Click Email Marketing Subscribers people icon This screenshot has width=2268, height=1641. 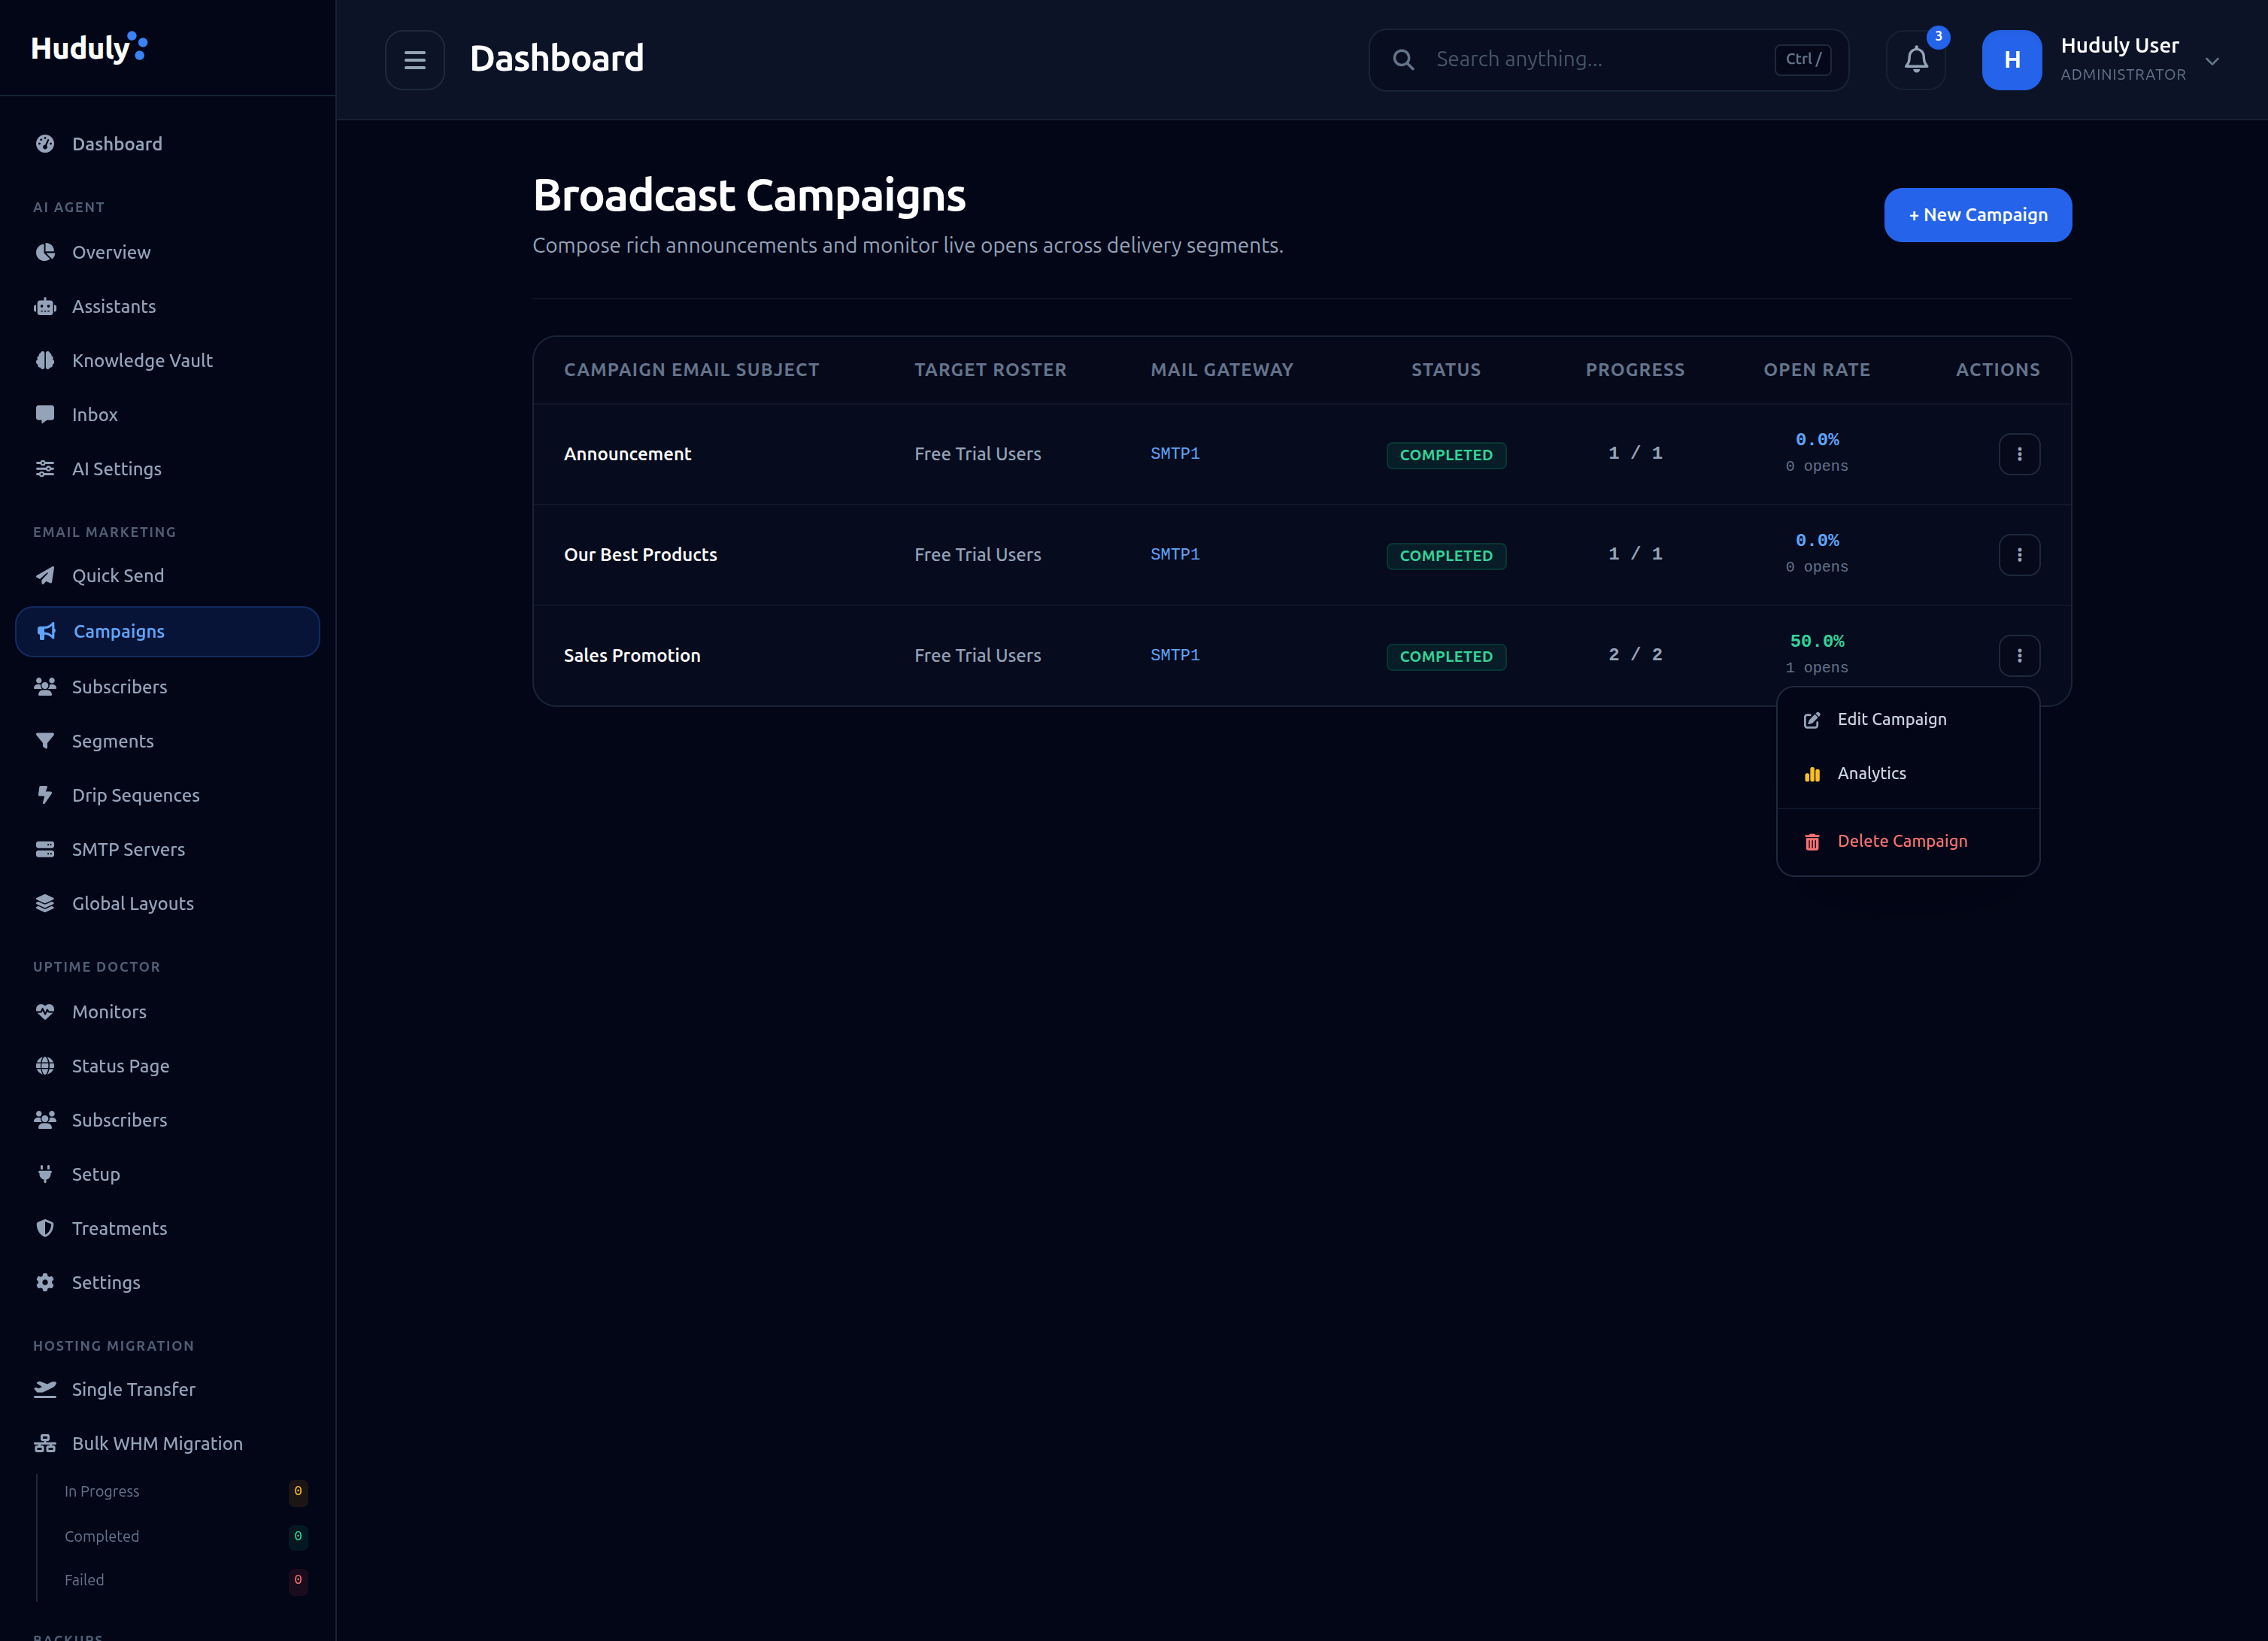click(45, 687)
